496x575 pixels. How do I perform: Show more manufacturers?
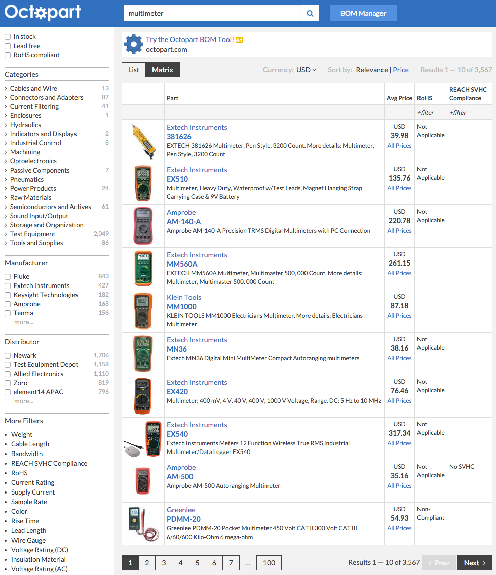[24, 322]
